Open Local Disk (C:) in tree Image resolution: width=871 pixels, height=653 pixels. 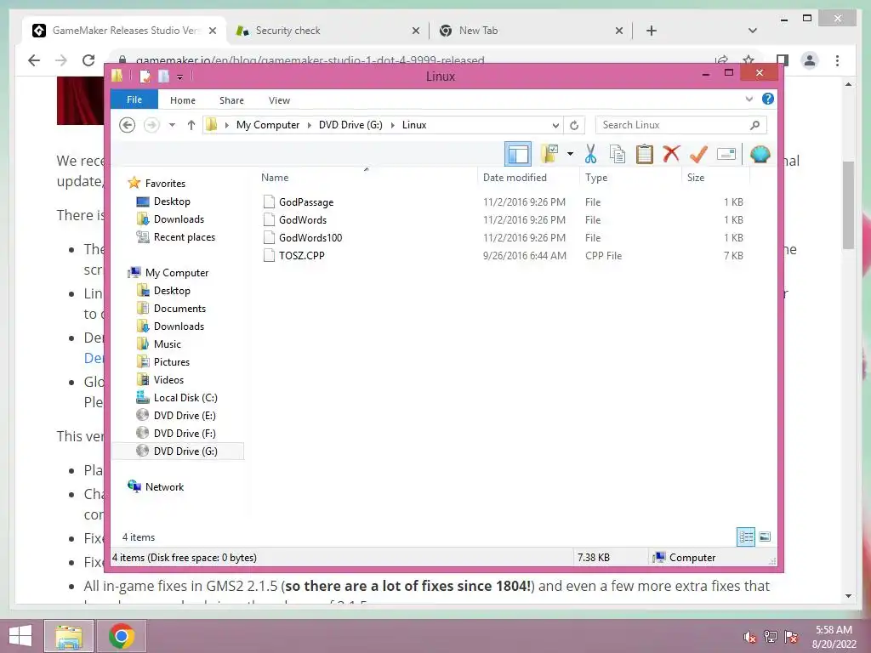tap(185, 398)
